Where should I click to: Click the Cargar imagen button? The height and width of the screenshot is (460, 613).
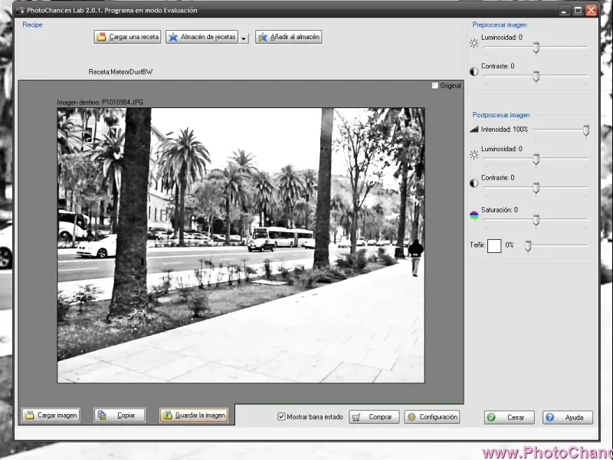(51, 415)
